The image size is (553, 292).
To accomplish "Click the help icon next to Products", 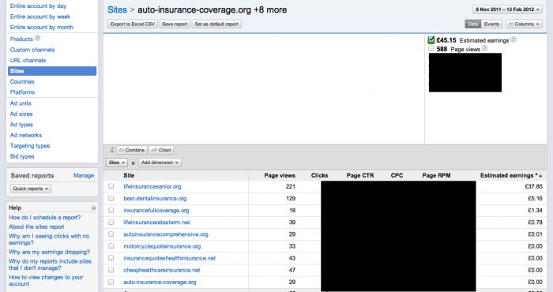I will pos(37,38).
